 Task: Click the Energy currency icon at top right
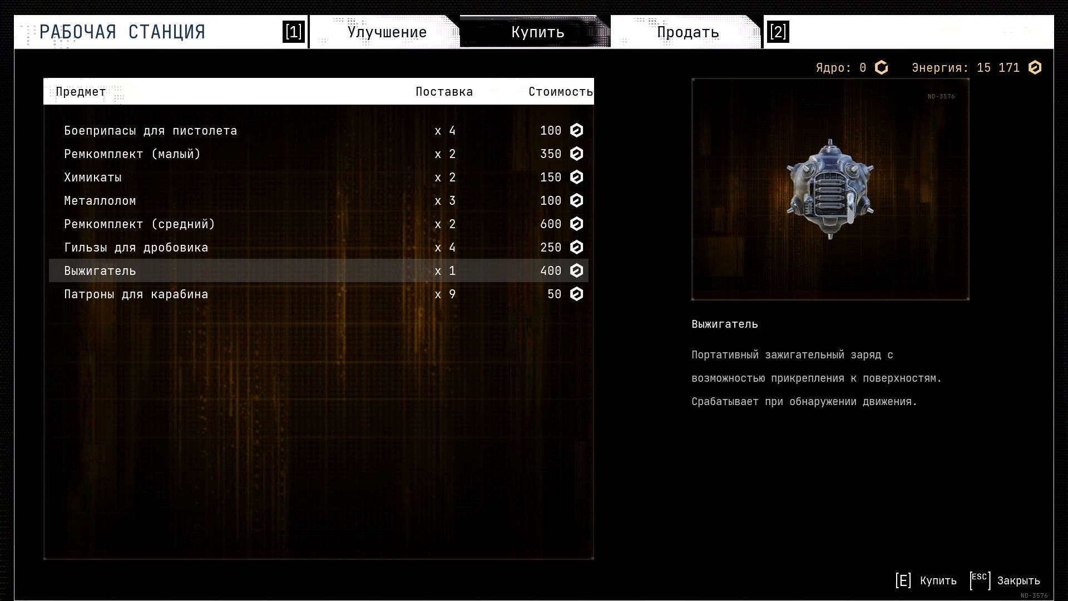click(1035, 68)
